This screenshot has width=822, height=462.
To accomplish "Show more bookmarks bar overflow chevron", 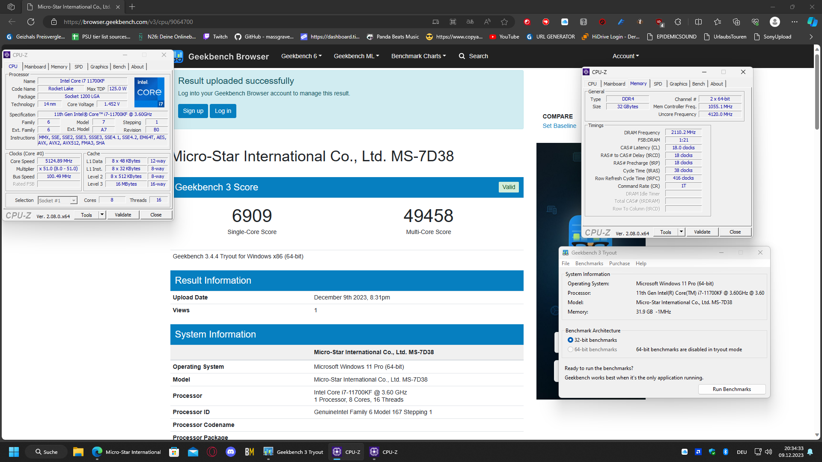I will [x=811, y=37].
